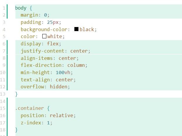Click the align-items property

point(37,58)
